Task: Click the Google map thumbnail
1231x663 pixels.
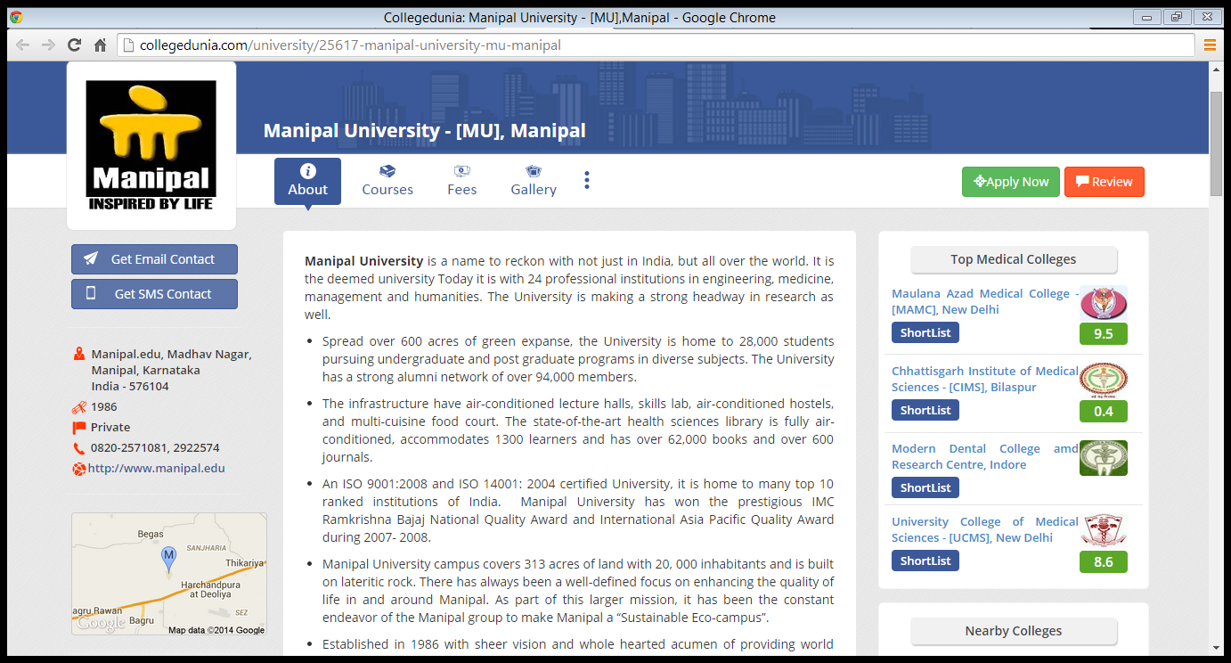Action: [x=168, y=574]
